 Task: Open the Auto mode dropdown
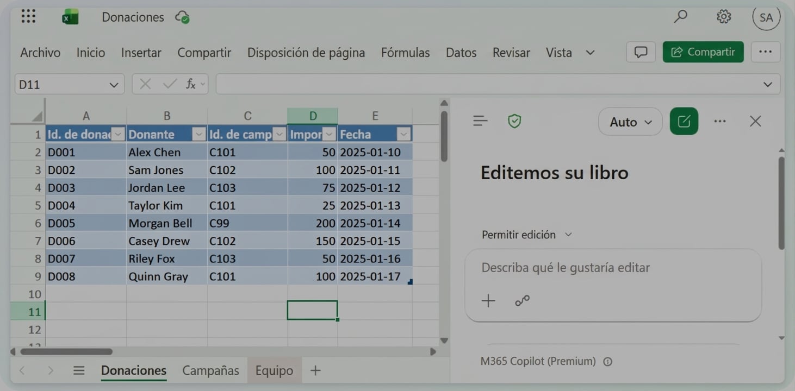(x=630, y=122)
